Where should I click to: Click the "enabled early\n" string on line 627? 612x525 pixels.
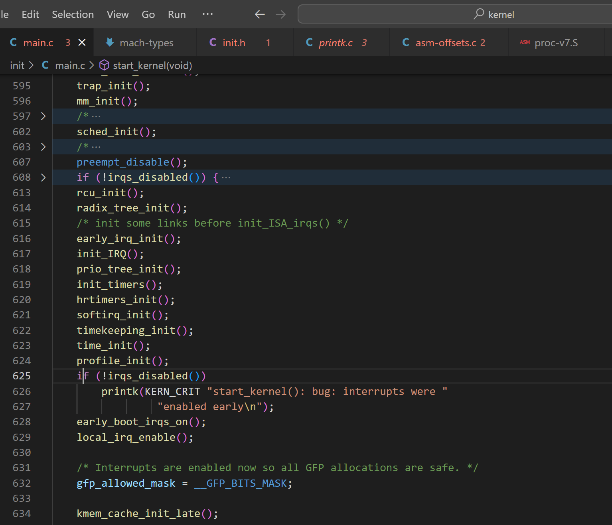pos(210,407)
